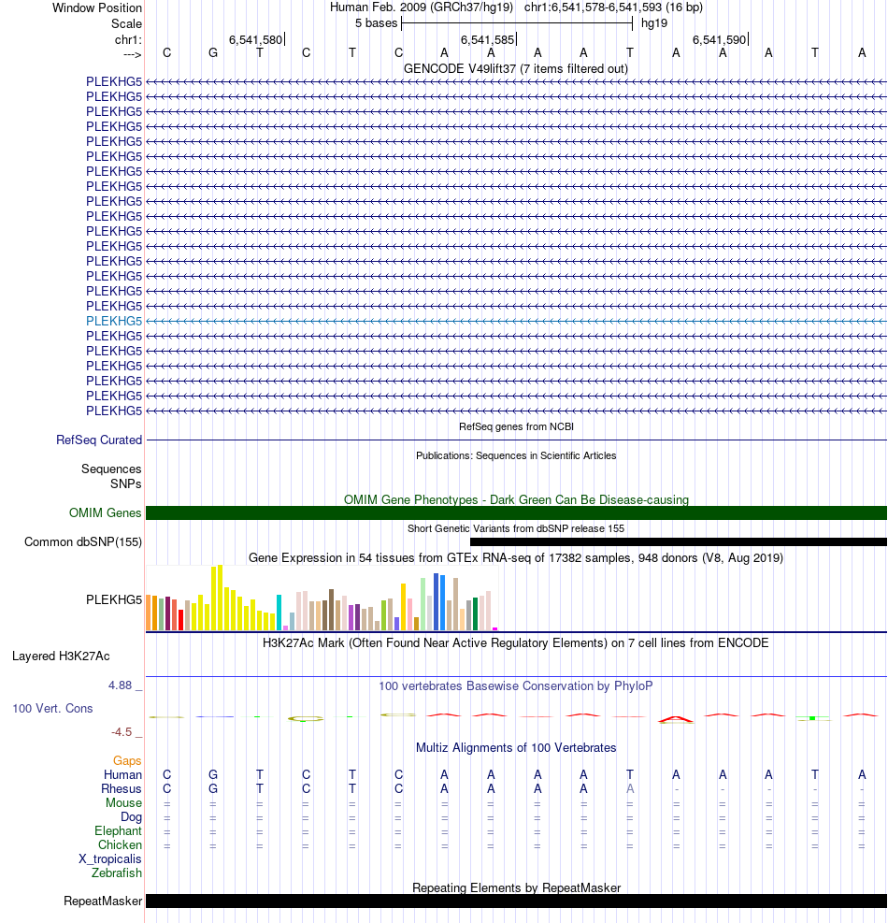
Task: Click the RepeatMasker track label
Action: click(103, 901)
